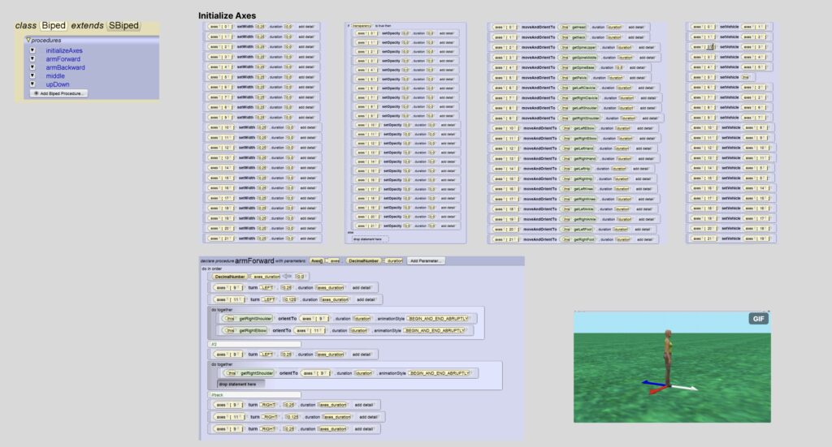The width and height of the screenshot is (832, 447).
Task: Click the GIF badge on scene preview
Action: click(x=758, y=319)
